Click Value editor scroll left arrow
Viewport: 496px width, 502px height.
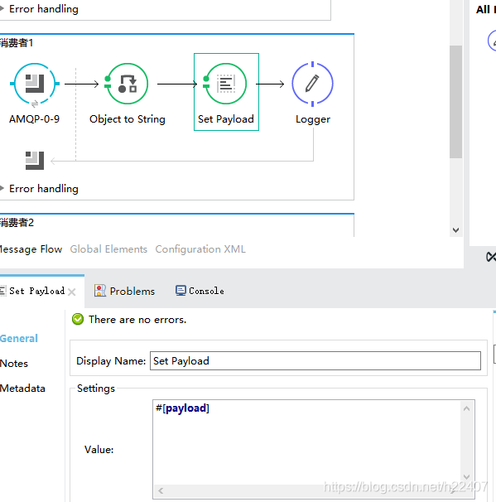coord(161,490)
